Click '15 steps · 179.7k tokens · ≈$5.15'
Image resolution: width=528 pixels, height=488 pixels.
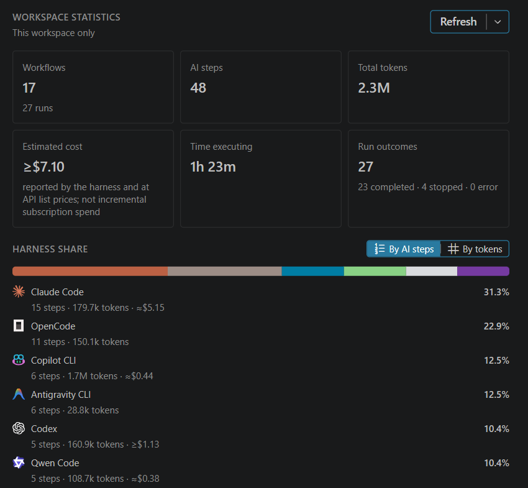pos(98,308)
